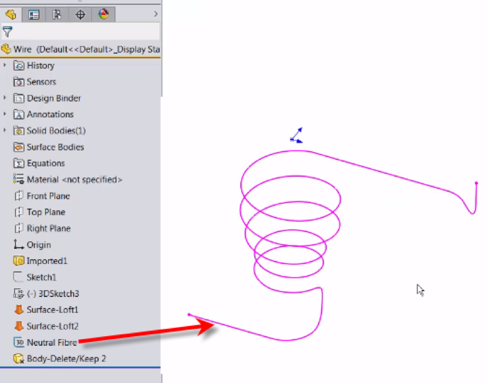Click the History folder icon
This screenshot has height=383, width=487.
pos(19,66)
